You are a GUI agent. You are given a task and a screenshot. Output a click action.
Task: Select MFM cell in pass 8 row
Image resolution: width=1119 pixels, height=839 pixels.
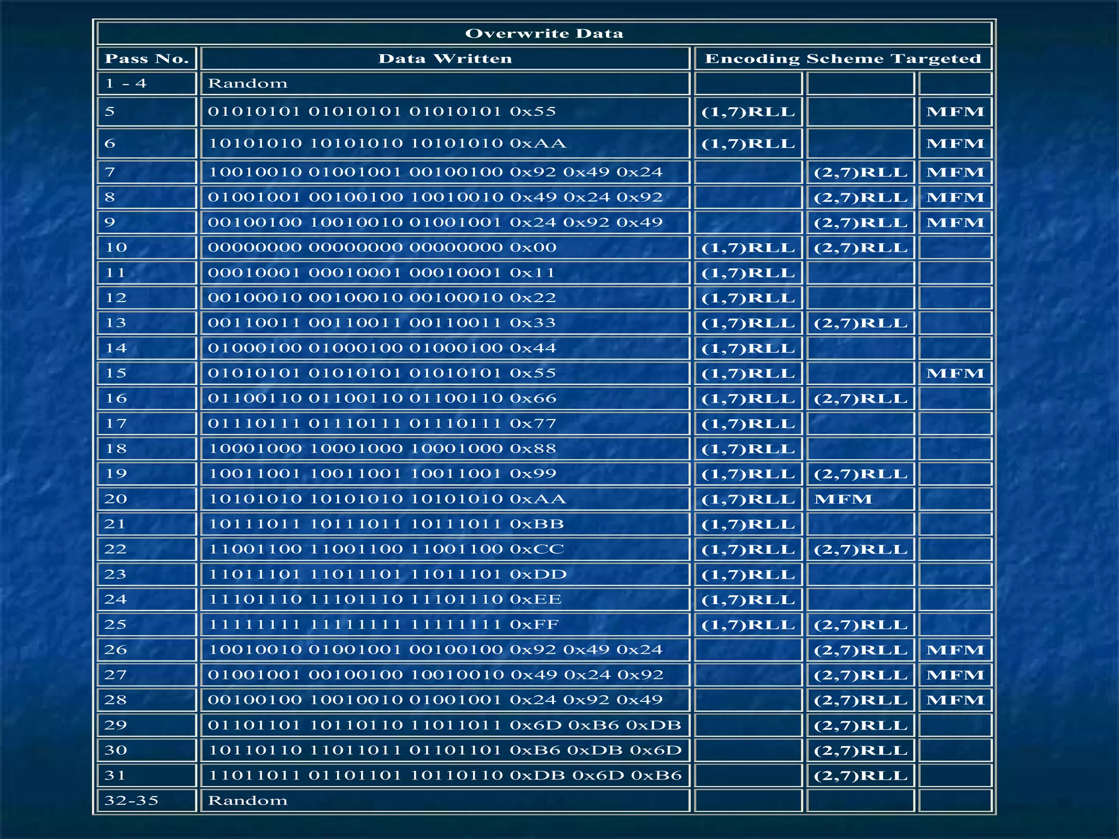click(x=955, y=197)
